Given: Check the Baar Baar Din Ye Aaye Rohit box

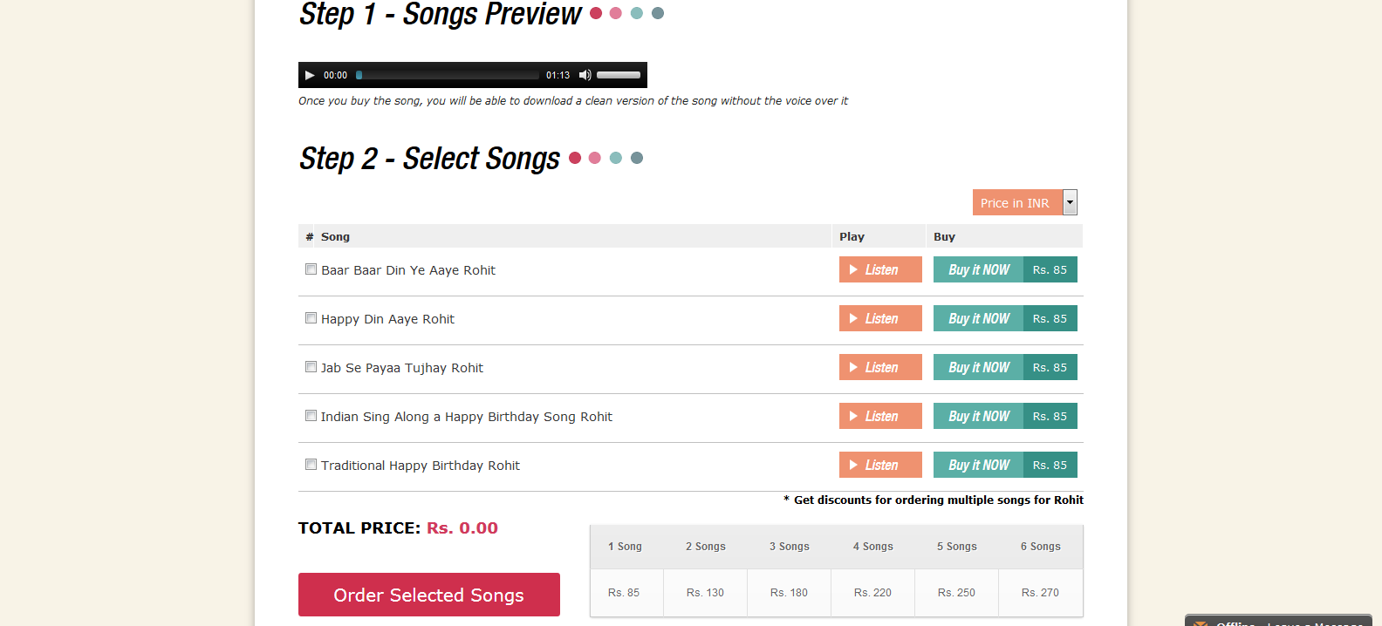Looking at the screenshot, I should click(311, 269).
